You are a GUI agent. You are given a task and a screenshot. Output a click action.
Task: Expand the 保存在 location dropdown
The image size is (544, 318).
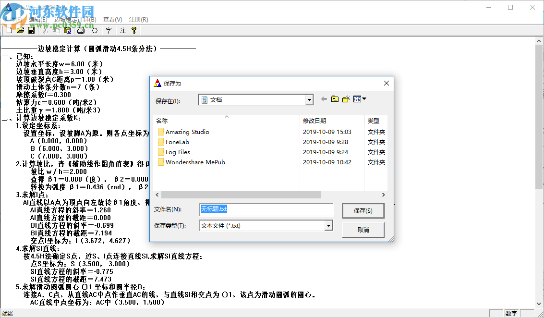tap(309, 100)
